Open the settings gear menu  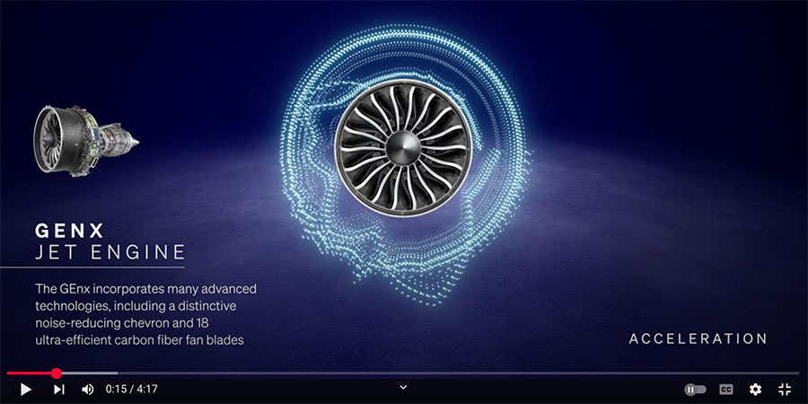click(755, 390)
